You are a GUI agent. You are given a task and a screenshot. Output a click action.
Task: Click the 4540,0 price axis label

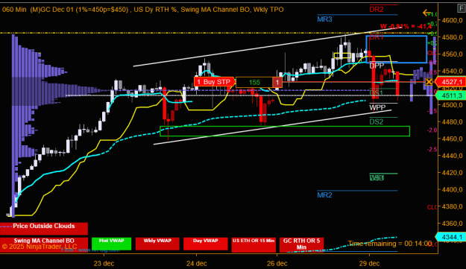tap(452, 71)
